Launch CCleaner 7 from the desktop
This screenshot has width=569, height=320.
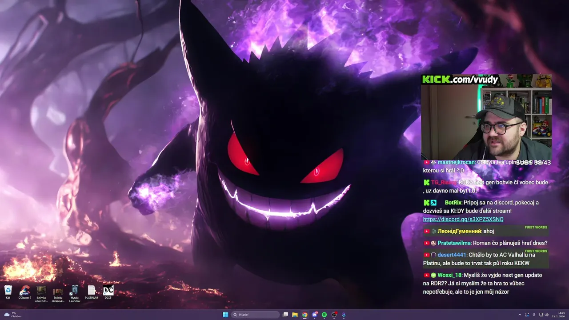click(25, 292)
